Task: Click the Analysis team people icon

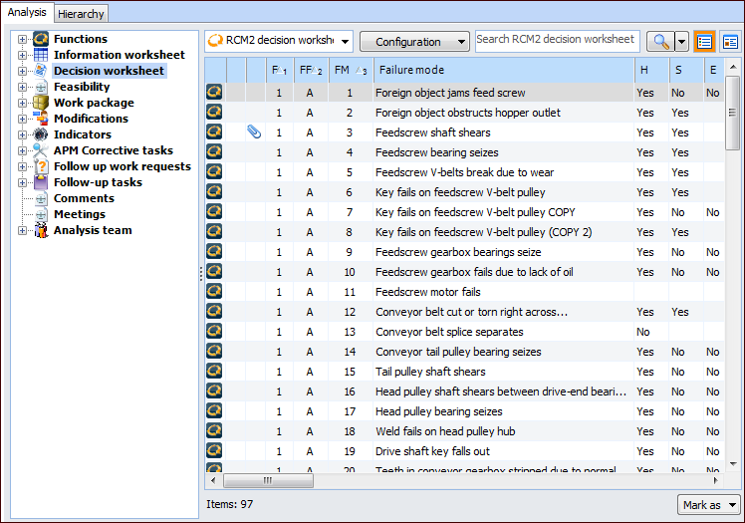Action: (x=41, y=230)
